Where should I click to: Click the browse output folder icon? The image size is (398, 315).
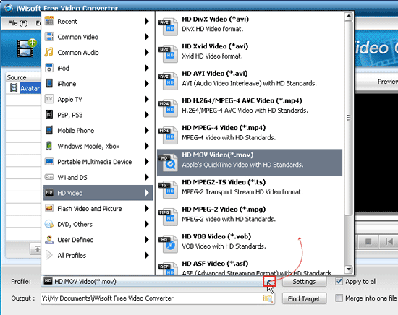(x=268, y=298)
